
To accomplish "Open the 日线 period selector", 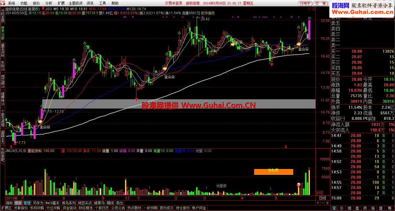I will pyautogui.click(x=322, y=198).
